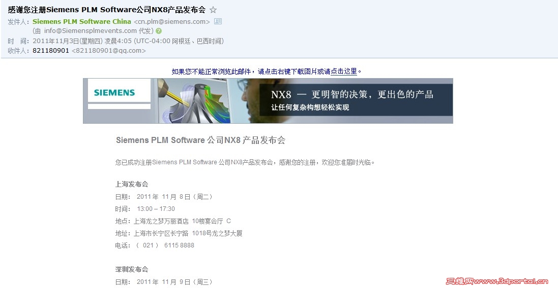
Task: Click the Shanghai venue address line
Action: click(179, 233)
